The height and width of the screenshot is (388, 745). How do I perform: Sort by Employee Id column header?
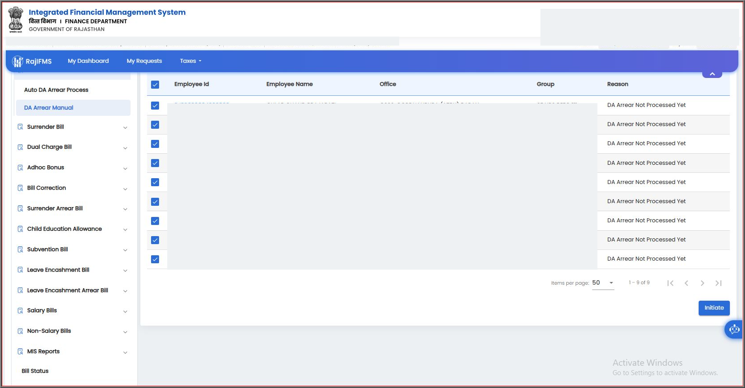click(x=192, y=84)
